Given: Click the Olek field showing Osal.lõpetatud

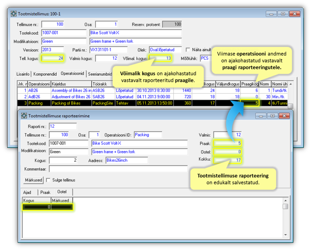Looking at the screenshot, I should 165,50.
